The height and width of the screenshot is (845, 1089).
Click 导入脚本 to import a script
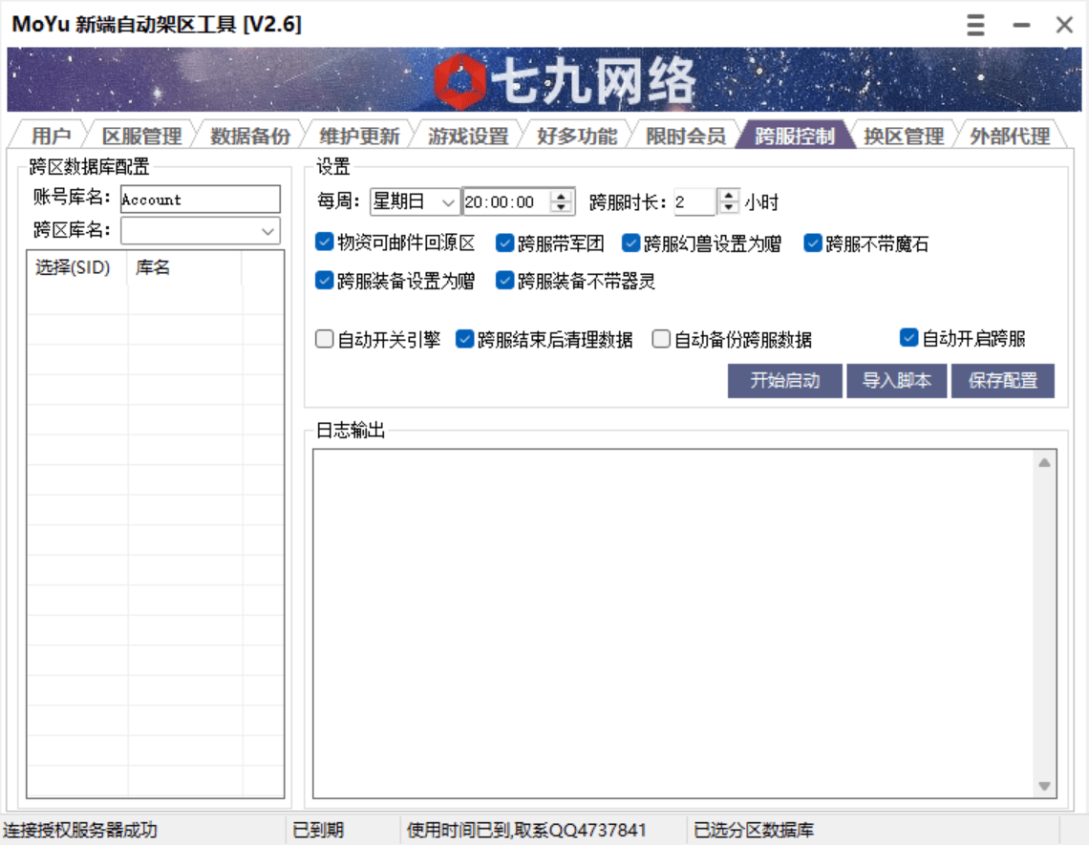(896, 380)
